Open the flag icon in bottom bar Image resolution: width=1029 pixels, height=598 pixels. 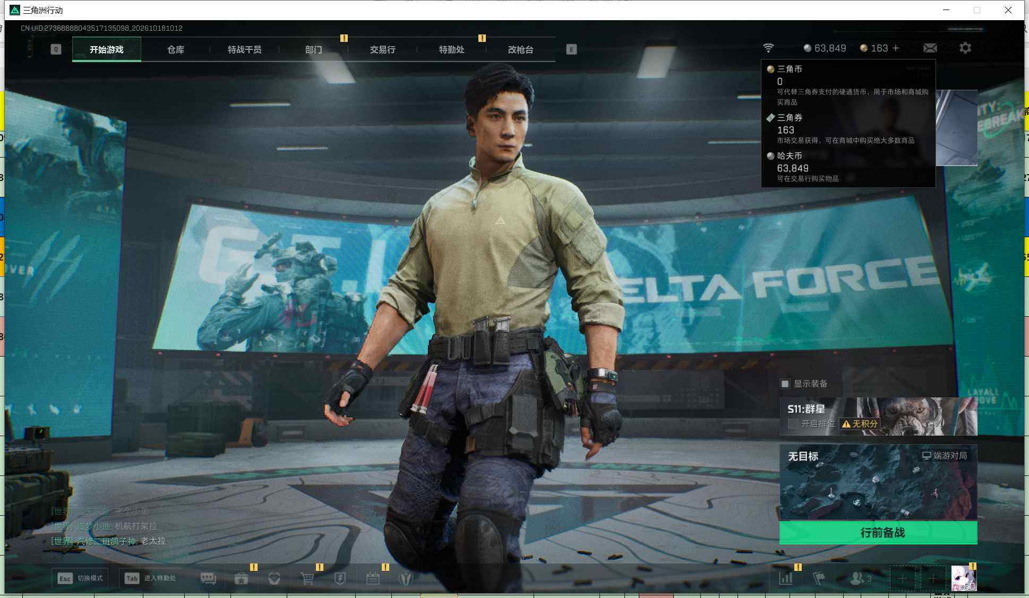pyautogui.click(x=819, y=578)
